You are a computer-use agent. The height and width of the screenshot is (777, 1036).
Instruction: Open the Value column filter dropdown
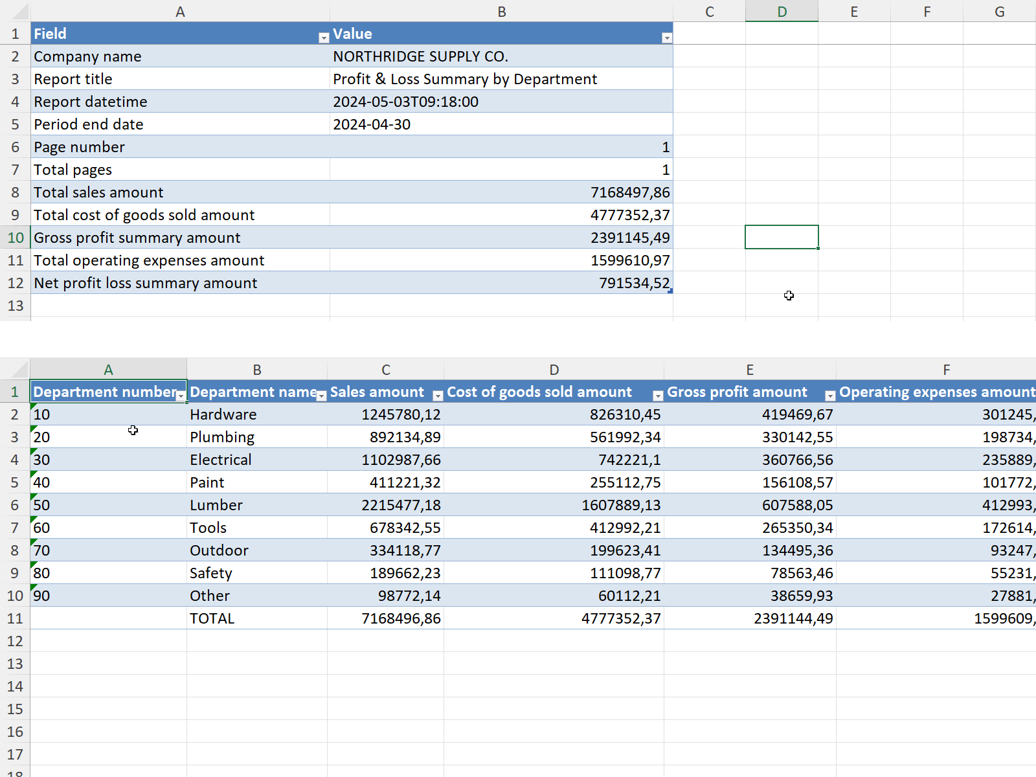(666, 38)
